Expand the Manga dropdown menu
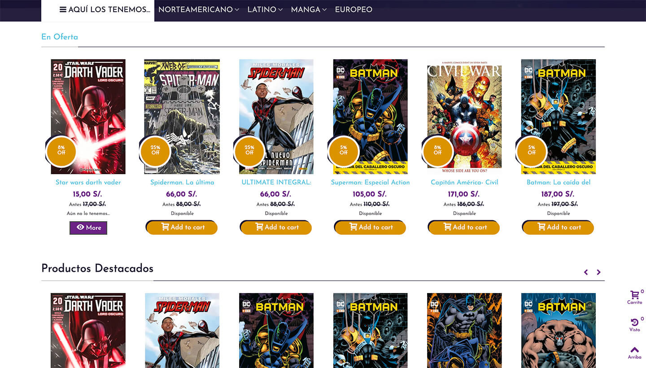646x368 pixels. tap(309, 10)
